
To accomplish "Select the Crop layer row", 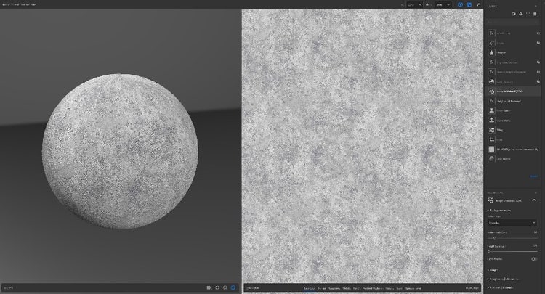I will pyautogui.click(x=513, y=139).
